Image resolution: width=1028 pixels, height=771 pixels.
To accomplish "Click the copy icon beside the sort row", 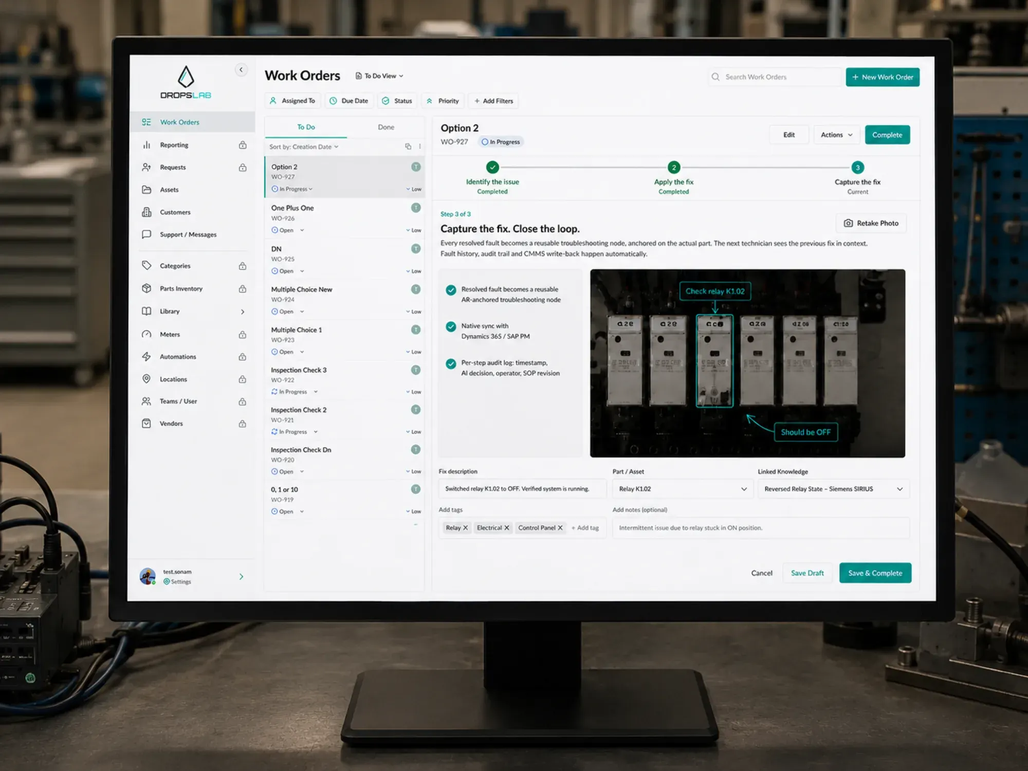I will point(408,146).
